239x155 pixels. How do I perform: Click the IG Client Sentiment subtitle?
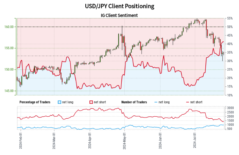pyautogui.click(x=119, y=15)
